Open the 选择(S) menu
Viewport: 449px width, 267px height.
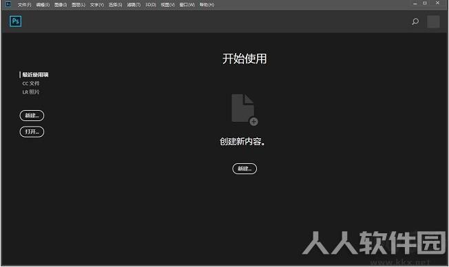coord(115,5)
